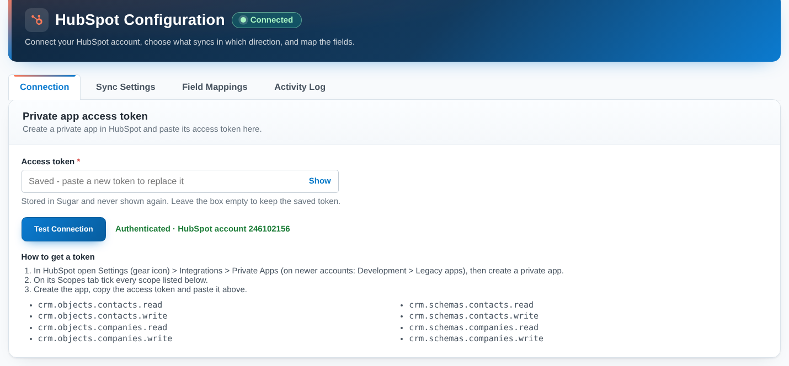Open the Field Mappings tab

click(x=215, y=87)
